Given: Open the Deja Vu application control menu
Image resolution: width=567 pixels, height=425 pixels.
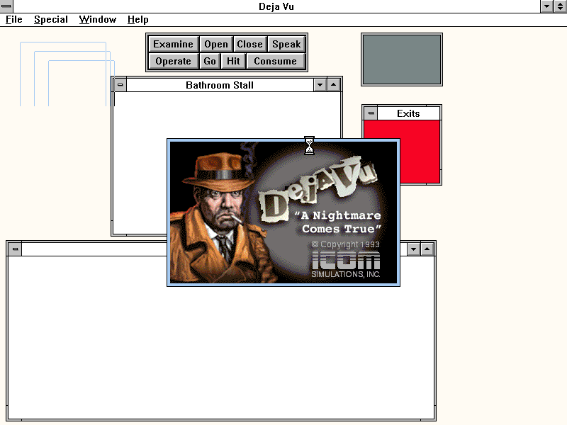Looking at the screenshot, I should (6, 6).
